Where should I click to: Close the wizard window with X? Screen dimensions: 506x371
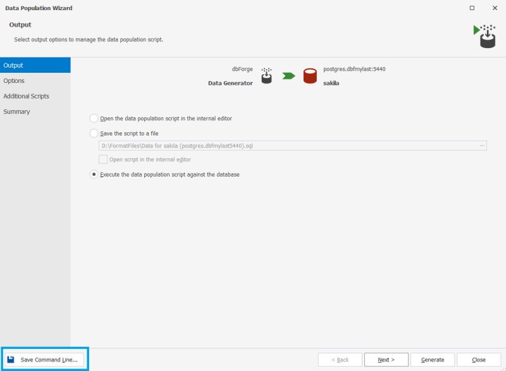click(x=495, y=8)
